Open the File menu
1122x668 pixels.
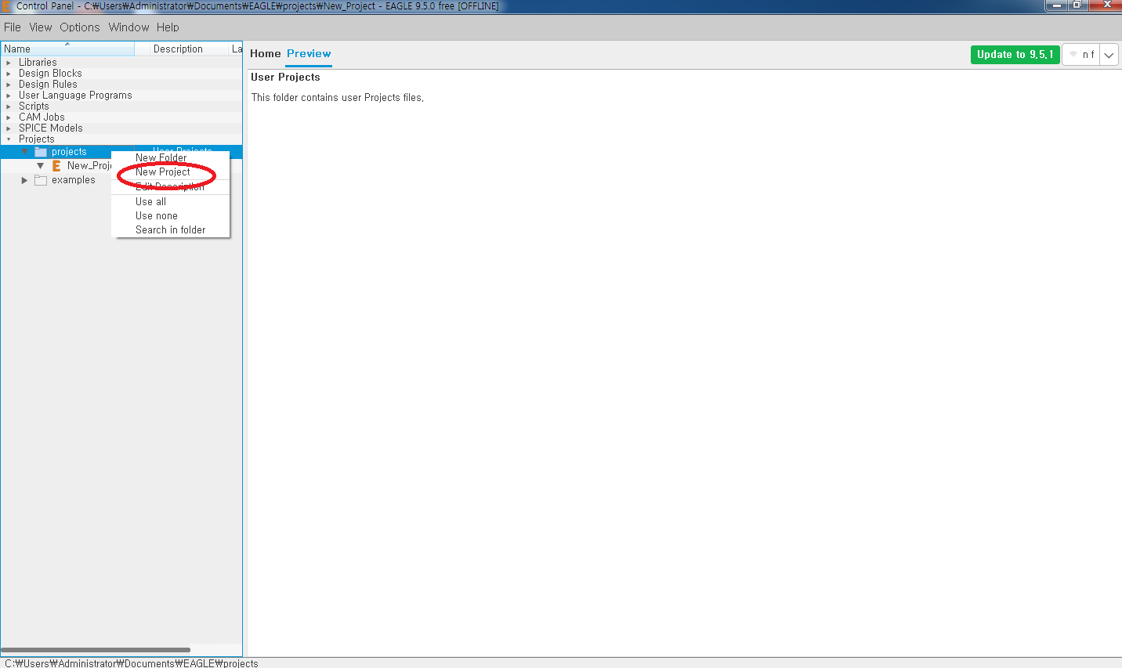13,27
